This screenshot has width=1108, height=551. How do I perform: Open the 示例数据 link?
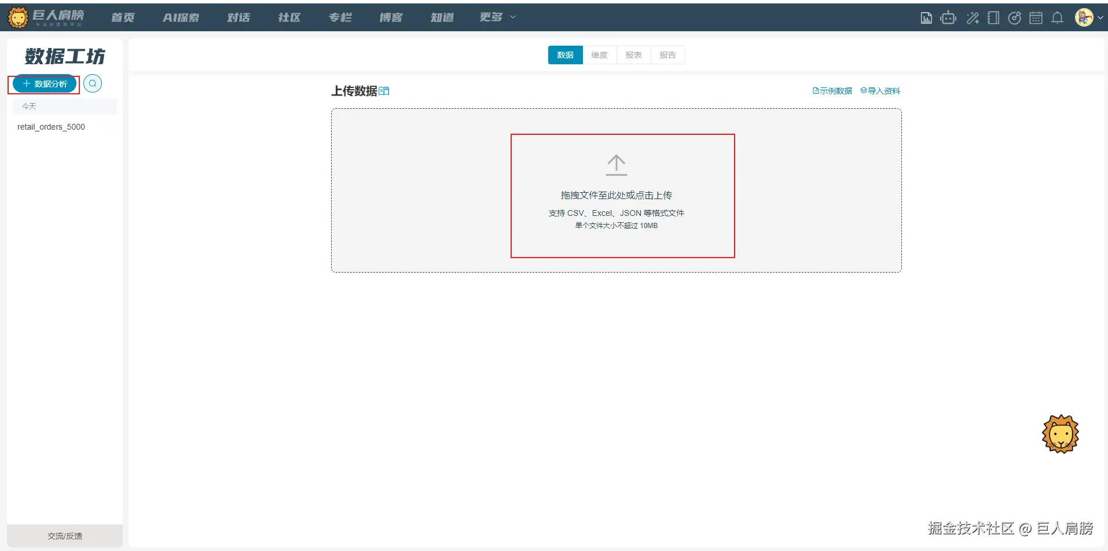(x=832, y=91)
